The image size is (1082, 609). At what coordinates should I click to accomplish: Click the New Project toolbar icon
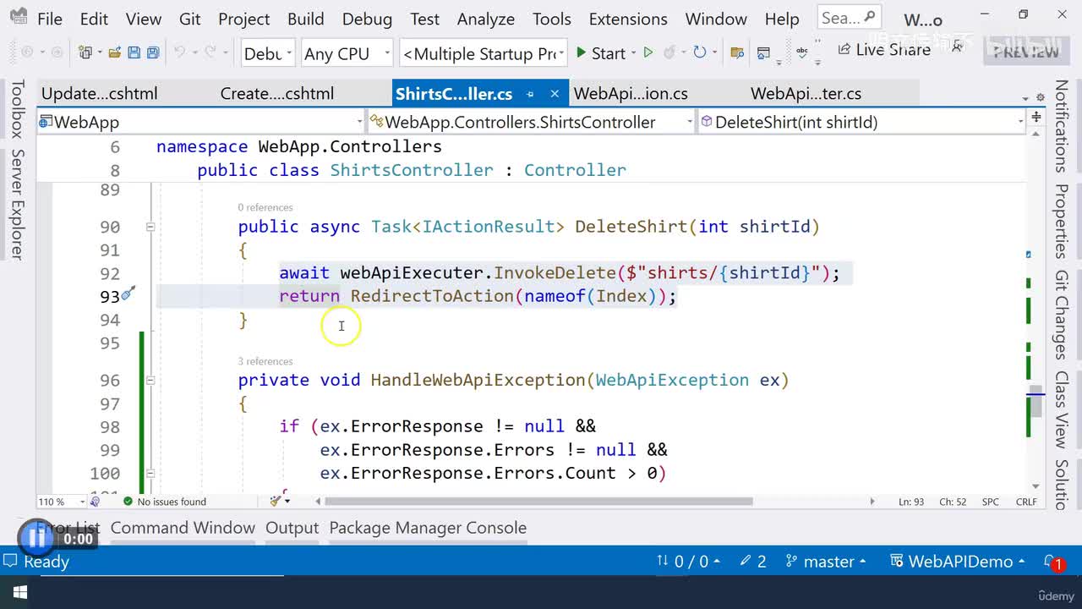click(x=85, y=52)
